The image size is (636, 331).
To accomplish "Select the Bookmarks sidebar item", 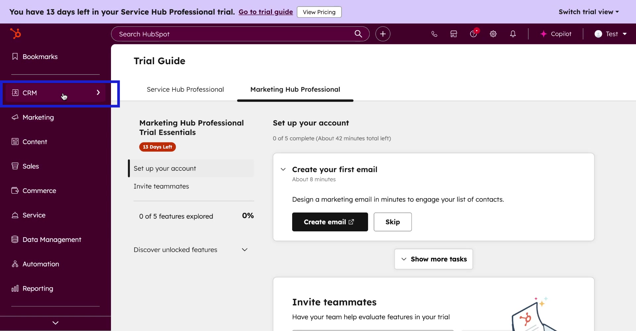I will (40, 57).
